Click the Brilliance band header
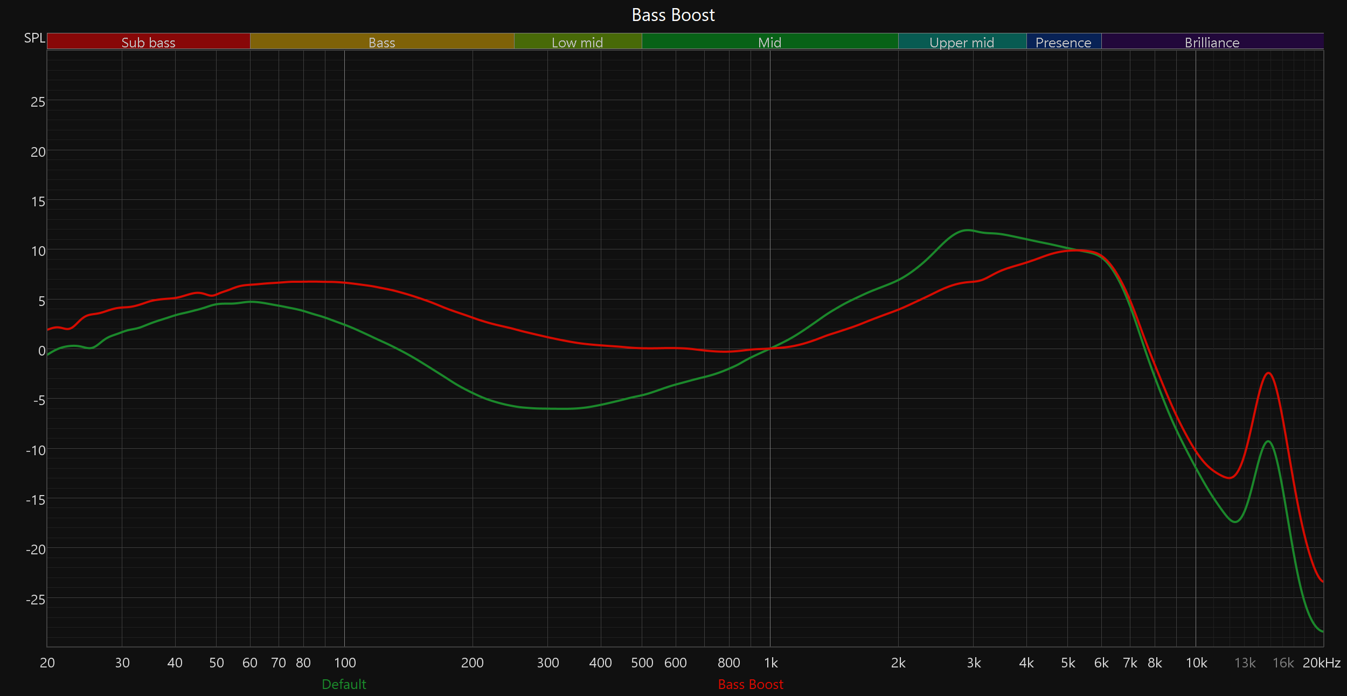 point(1212,41)
